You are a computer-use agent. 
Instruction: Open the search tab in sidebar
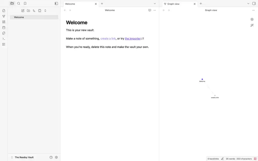(x=19, y=4)
